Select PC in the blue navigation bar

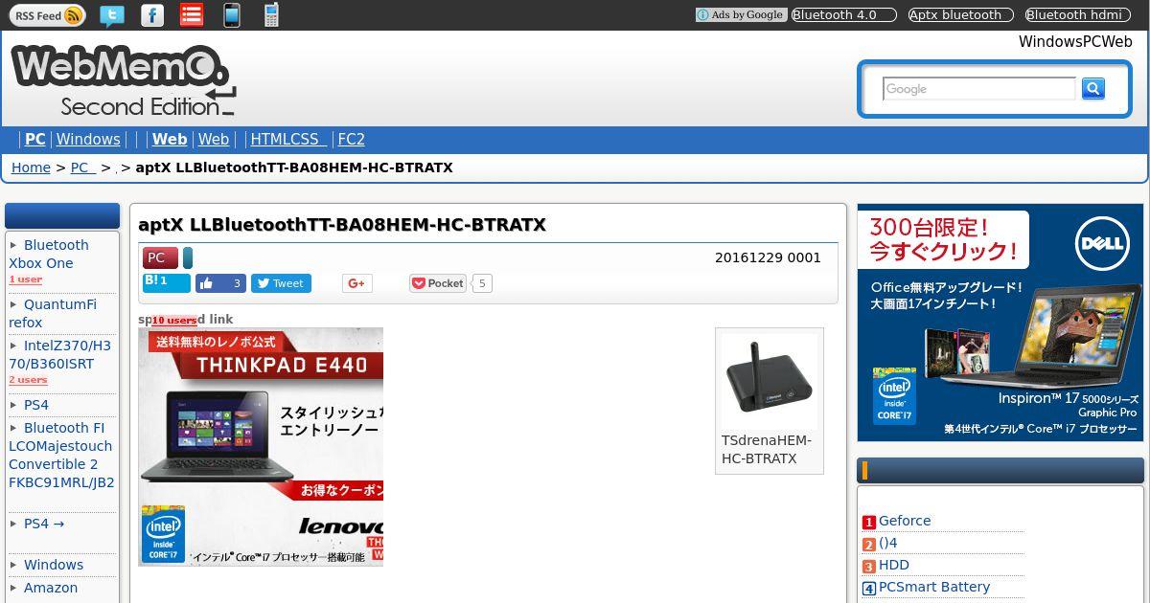tap(34, 140)
